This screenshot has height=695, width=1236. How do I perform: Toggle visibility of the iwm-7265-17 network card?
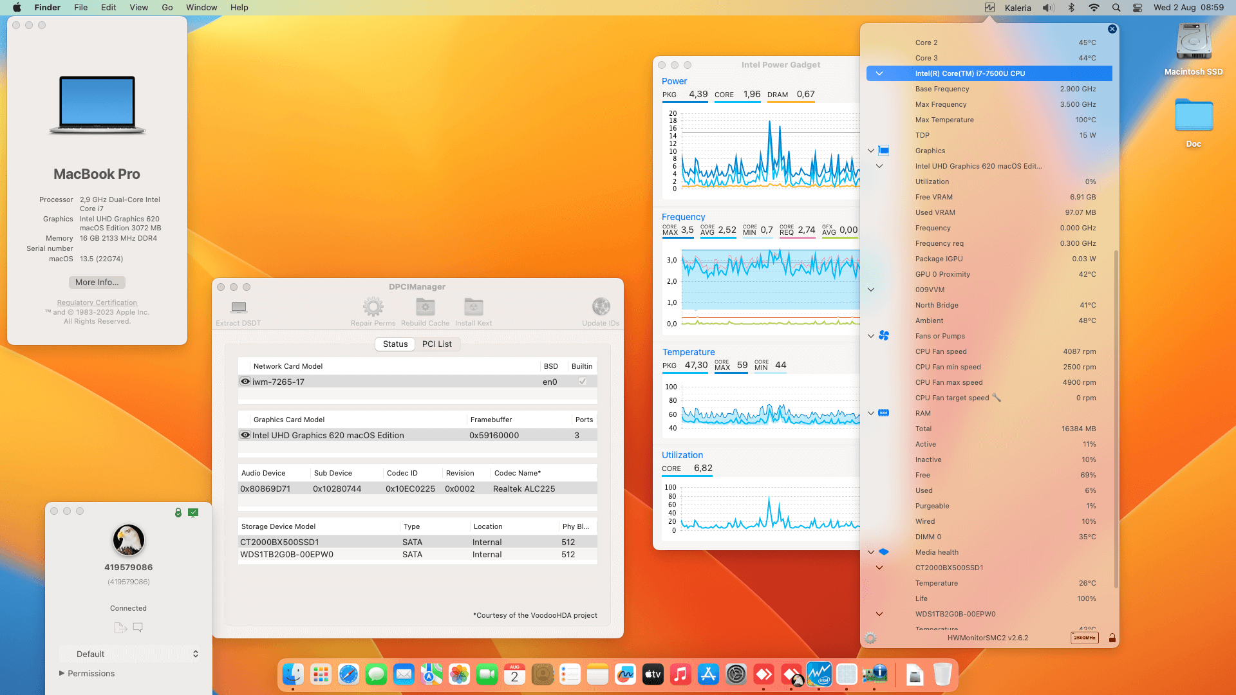245,381
